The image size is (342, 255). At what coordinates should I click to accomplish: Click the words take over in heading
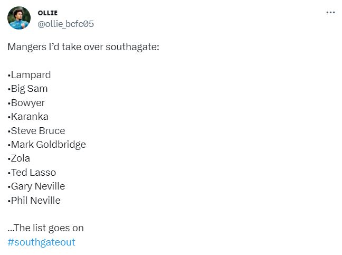pyautogui.click(x=83, y=47)
